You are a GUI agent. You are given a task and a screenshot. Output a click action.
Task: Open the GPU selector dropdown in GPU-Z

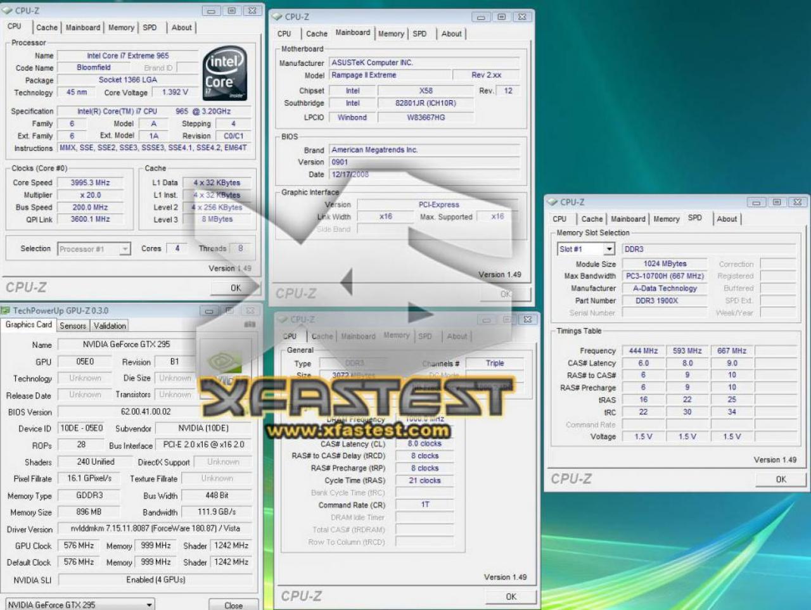tap(80, 604)
